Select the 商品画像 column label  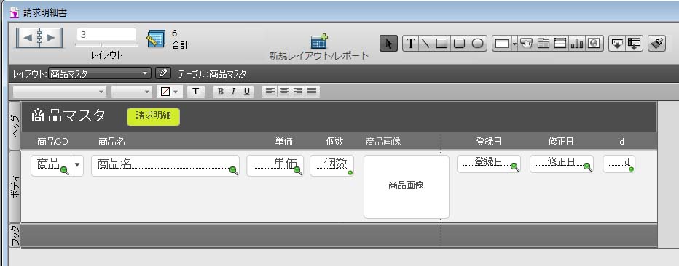[x=384, y=142]
